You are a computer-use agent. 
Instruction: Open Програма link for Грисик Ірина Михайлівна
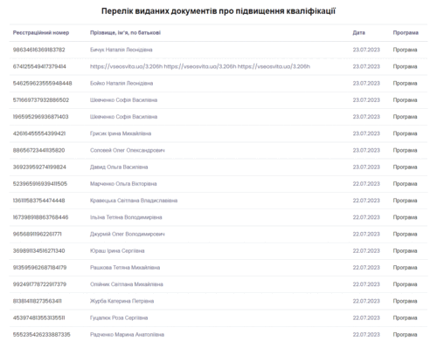point(405,133)
